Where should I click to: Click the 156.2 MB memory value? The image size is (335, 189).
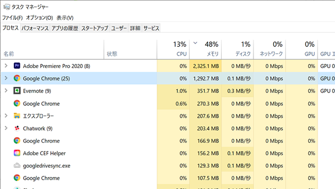click(x=208, y=153)
